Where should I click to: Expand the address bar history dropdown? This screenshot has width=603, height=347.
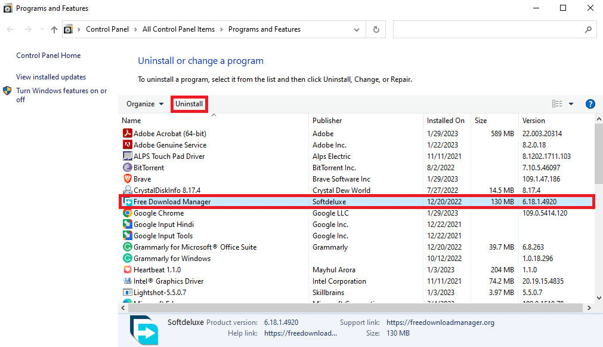pos(357,30)
